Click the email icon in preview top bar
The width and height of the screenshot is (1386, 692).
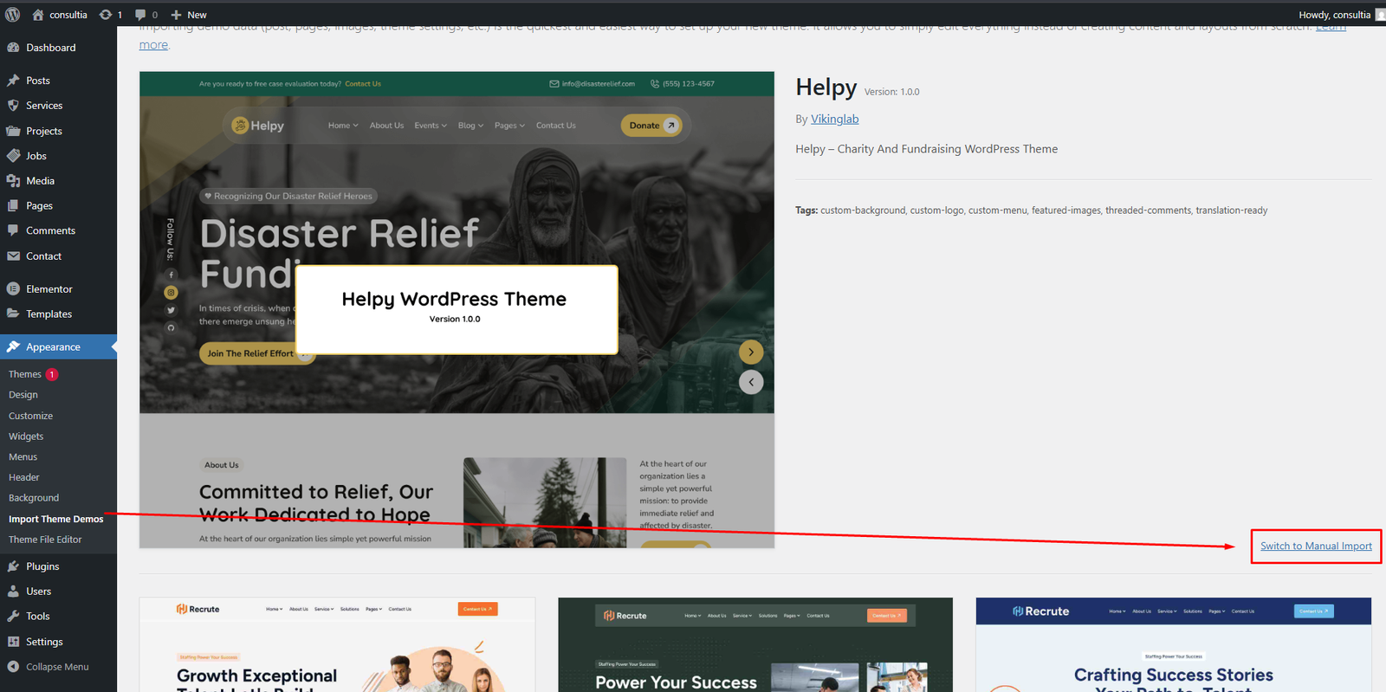coord(554,84)
